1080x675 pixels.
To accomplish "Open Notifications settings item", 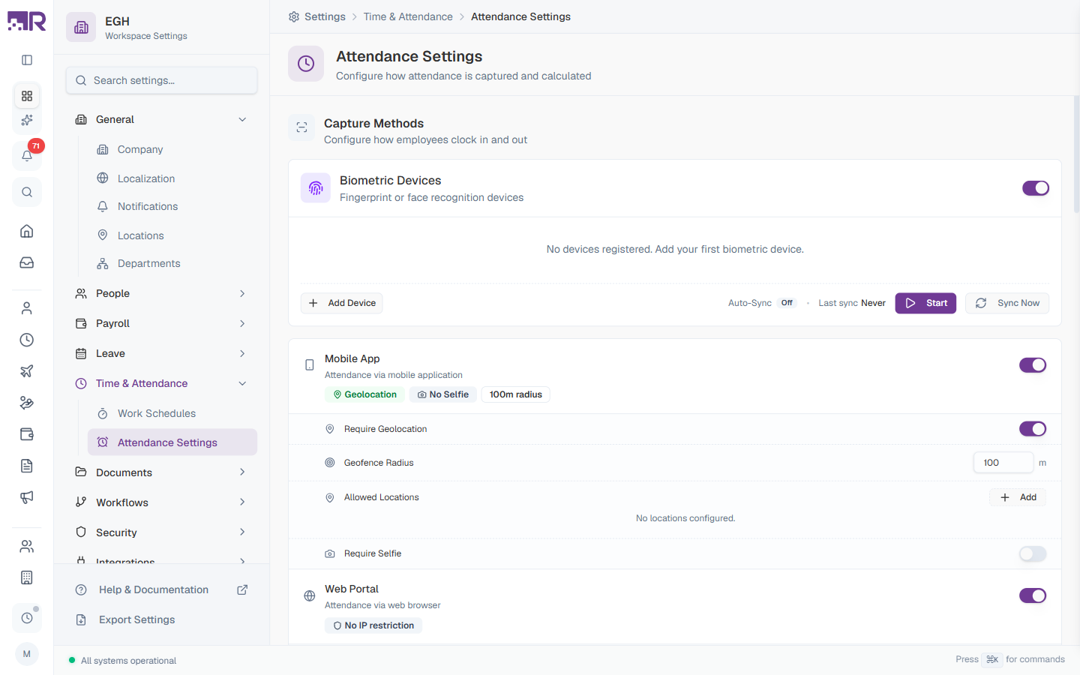I will pyautogui.click(x=172, y=206).
